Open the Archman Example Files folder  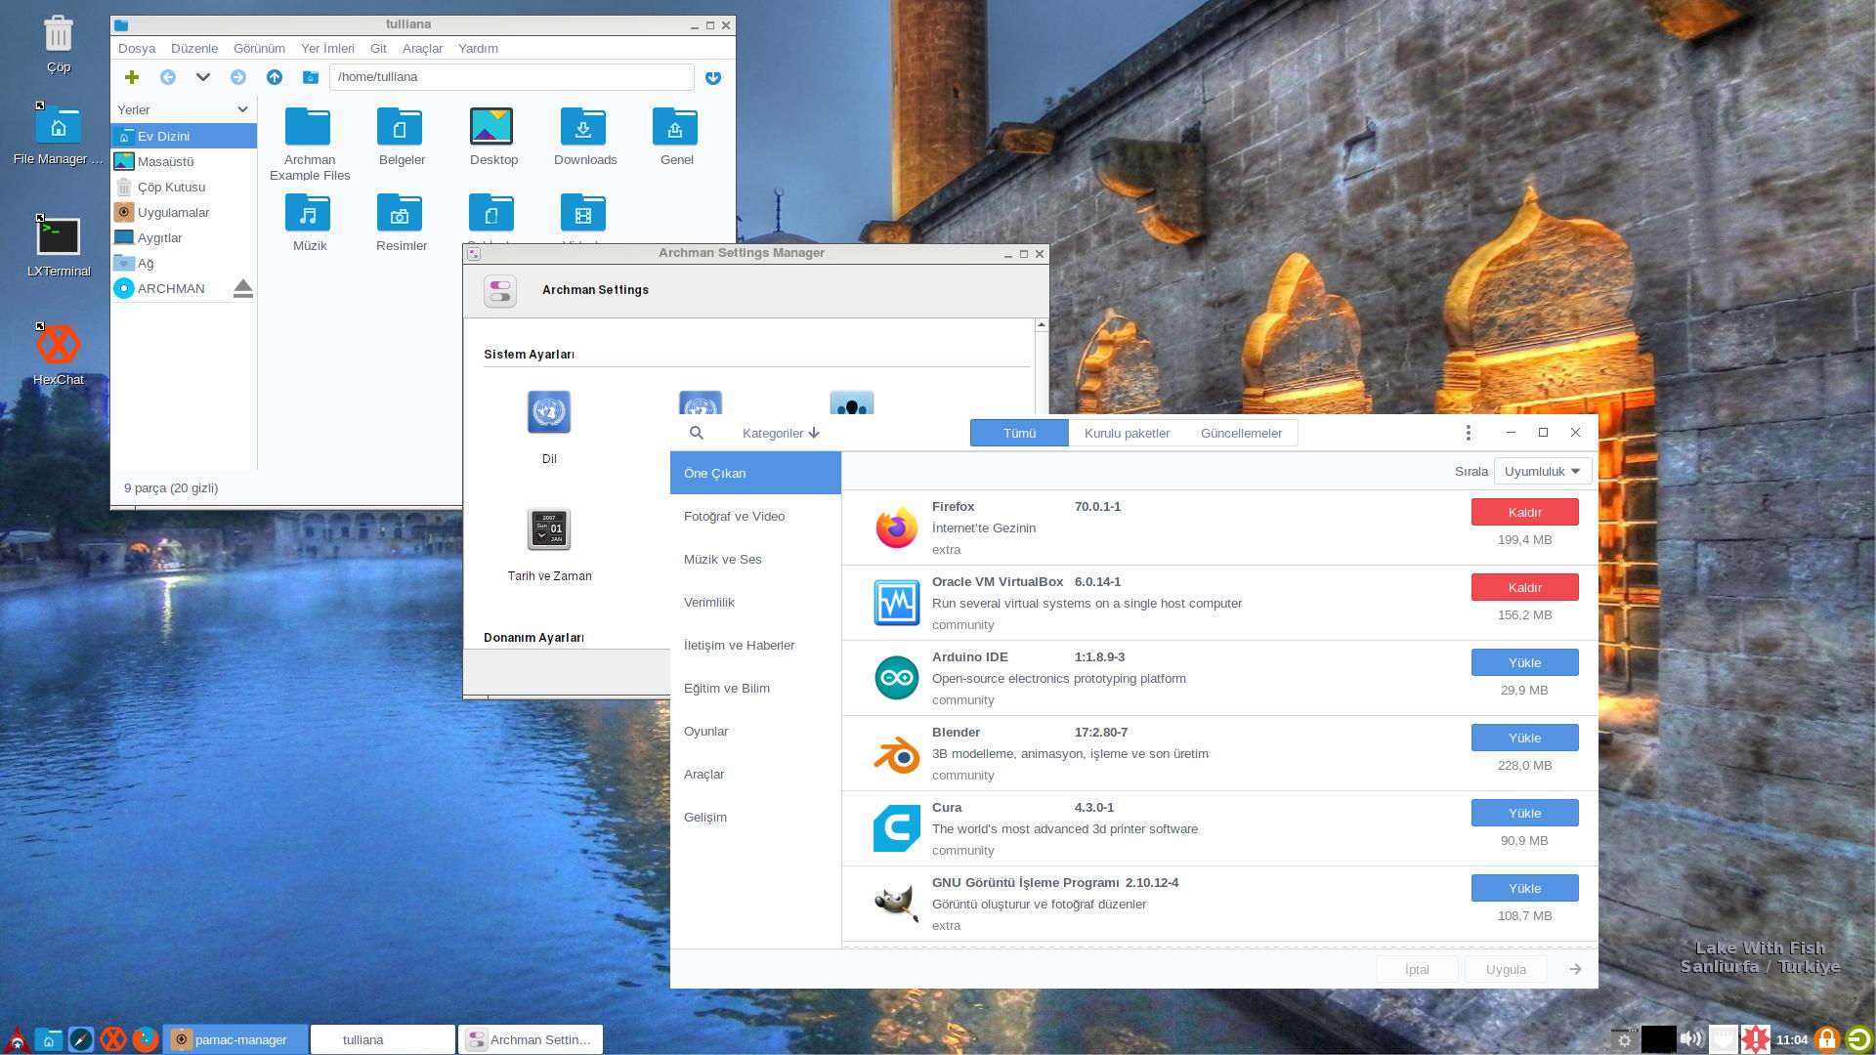(x=309, y=145)
